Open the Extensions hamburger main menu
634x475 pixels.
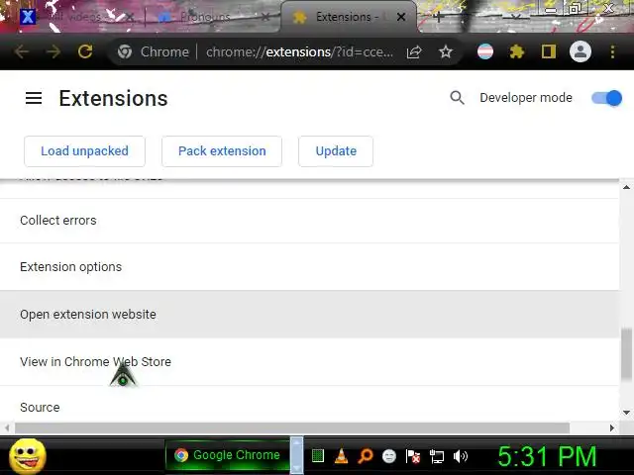[34, 98]
